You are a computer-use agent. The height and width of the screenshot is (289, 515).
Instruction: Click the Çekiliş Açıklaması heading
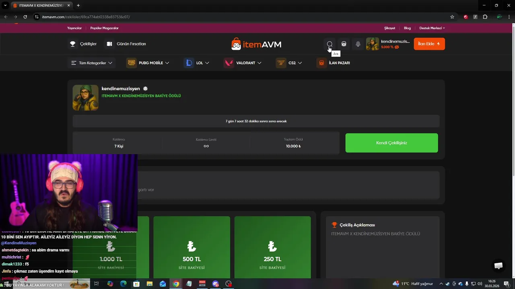(x=357, y=225)
